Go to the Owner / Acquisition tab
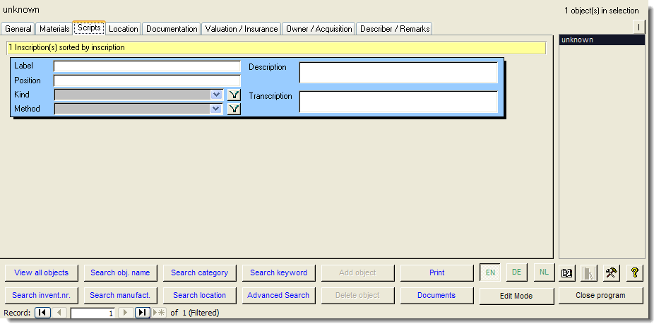The image size is (654, 324). pyautogui.click(x=319, y=29)
